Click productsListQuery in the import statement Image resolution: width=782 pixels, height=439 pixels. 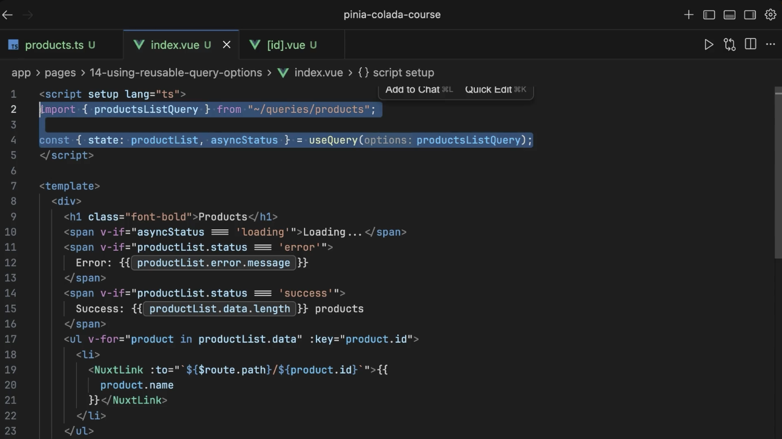[x=146, y=110]
